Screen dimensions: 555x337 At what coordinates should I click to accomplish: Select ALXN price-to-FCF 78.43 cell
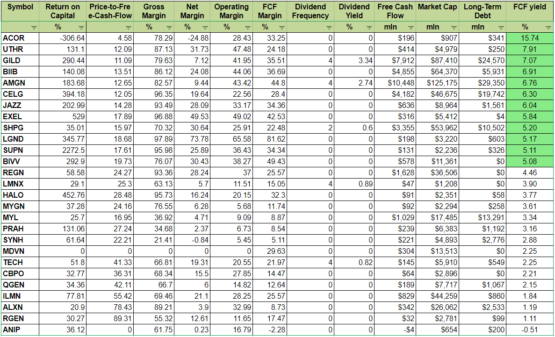(110, 308)
